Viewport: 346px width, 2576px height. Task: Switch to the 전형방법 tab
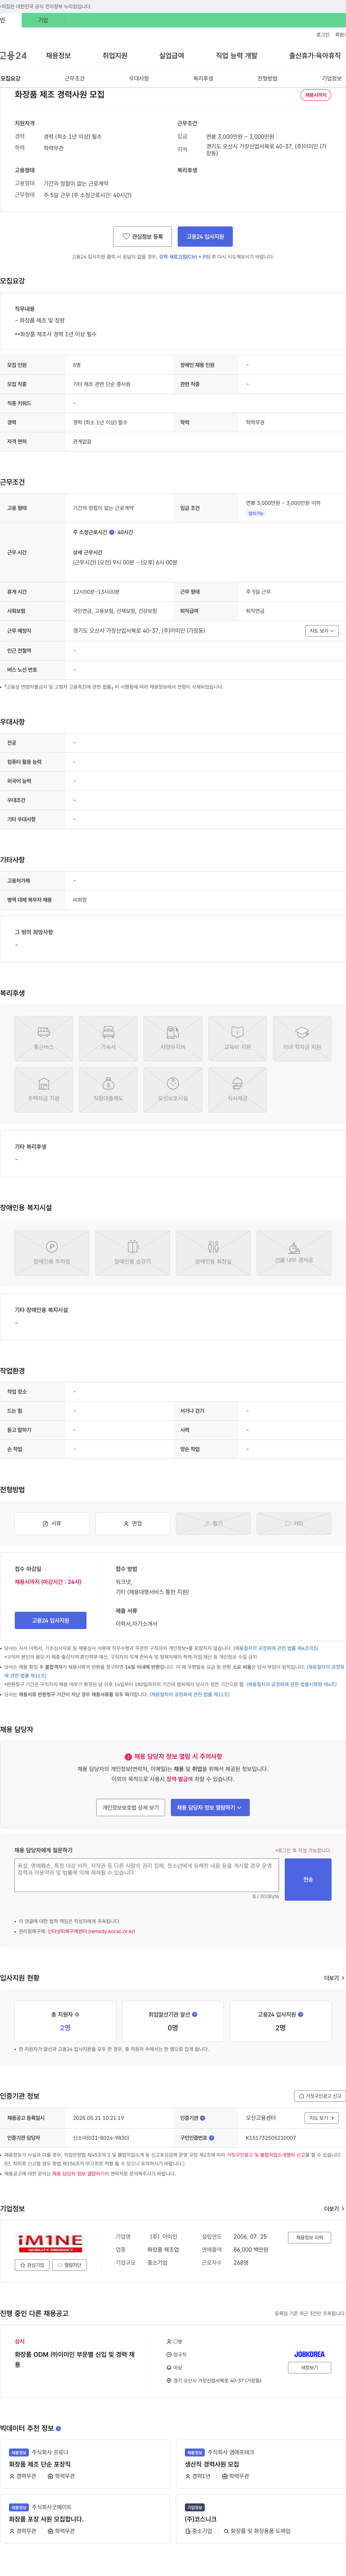[x=267, y=78]
